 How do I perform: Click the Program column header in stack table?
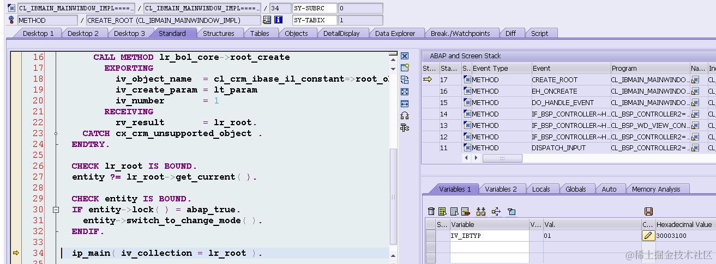tap(650, 68)
